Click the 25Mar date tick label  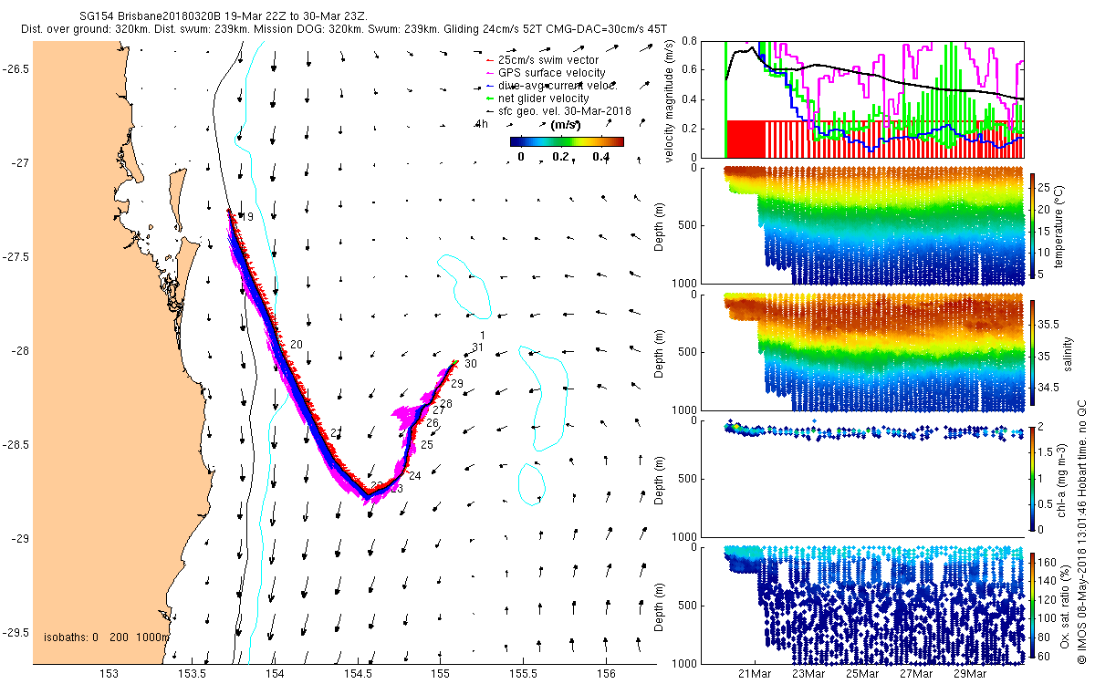tap(862, 675)
